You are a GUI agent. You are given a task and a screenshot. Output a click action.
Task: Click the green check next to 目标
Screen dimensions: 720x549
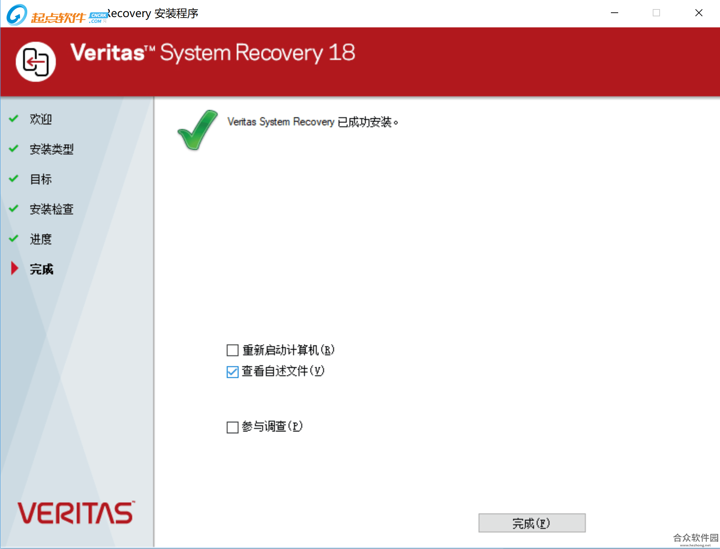coord(13,178)
